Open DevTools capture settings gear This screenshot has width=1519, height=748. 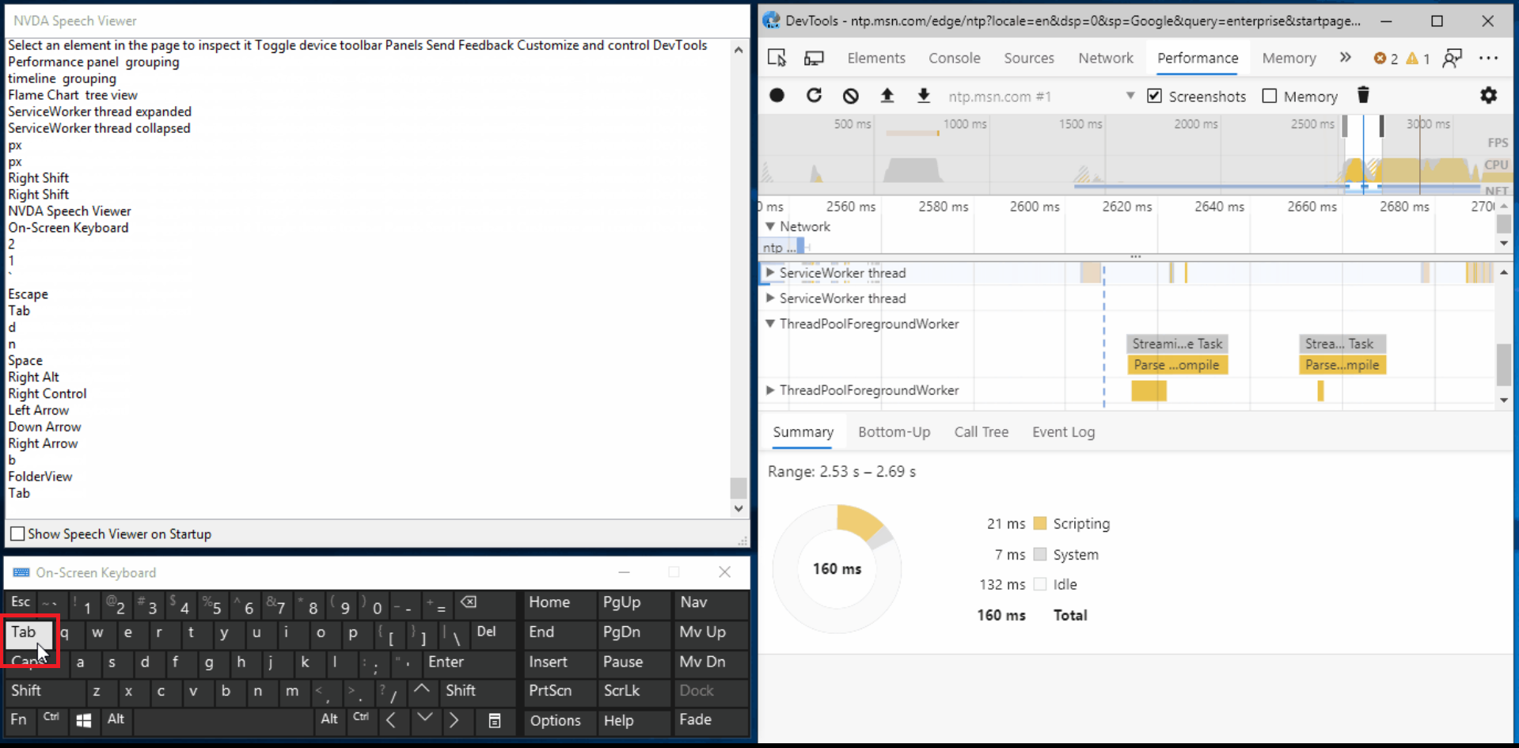pos(1488,95)
